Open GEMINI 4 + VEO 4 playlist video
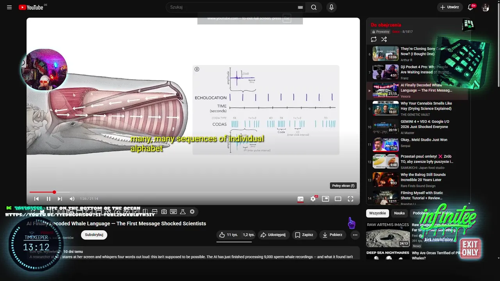Viewport: 500px width, 281px height. [x=425, y=124]
